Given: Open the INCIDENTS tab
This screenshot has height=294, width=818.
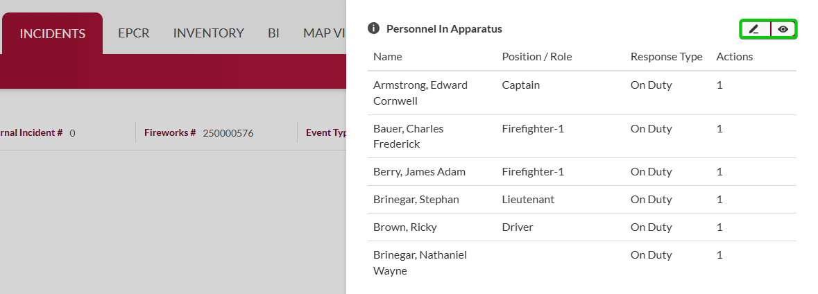Looking at the screenshot, I should (x=53, y=33).
